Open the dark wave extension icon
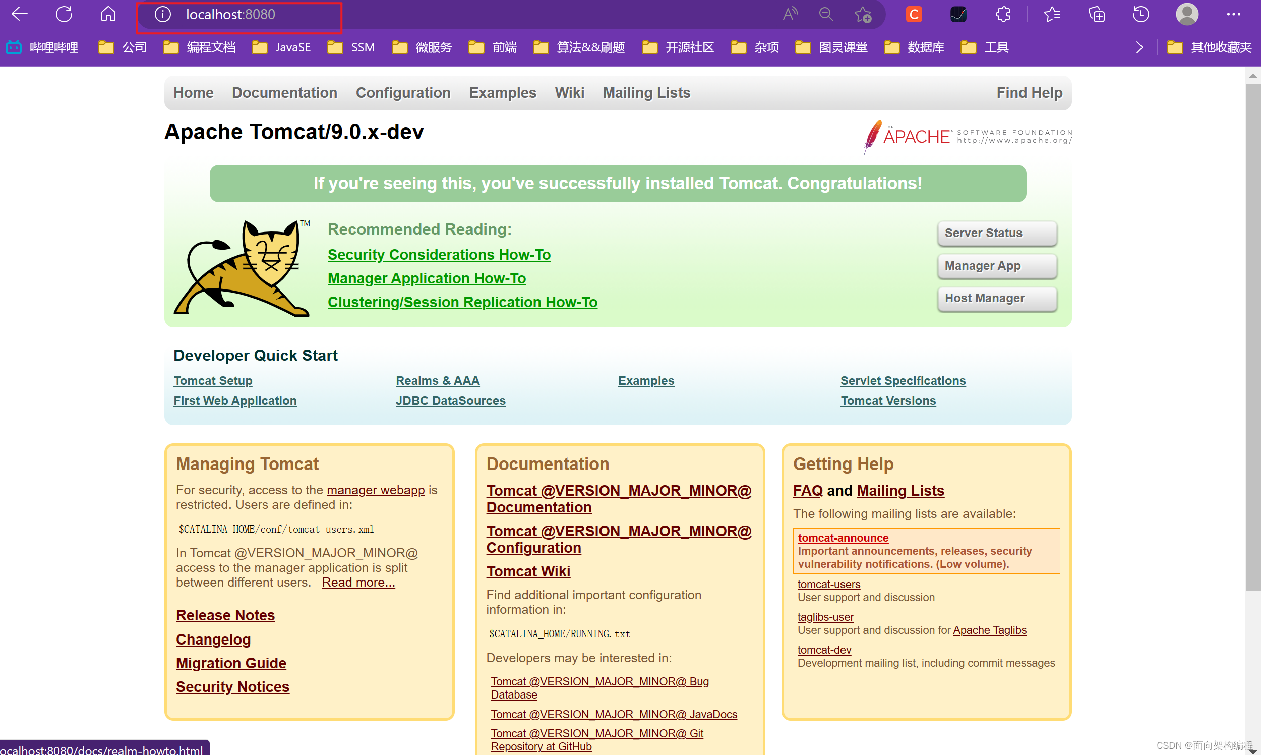 click(958, 14)
